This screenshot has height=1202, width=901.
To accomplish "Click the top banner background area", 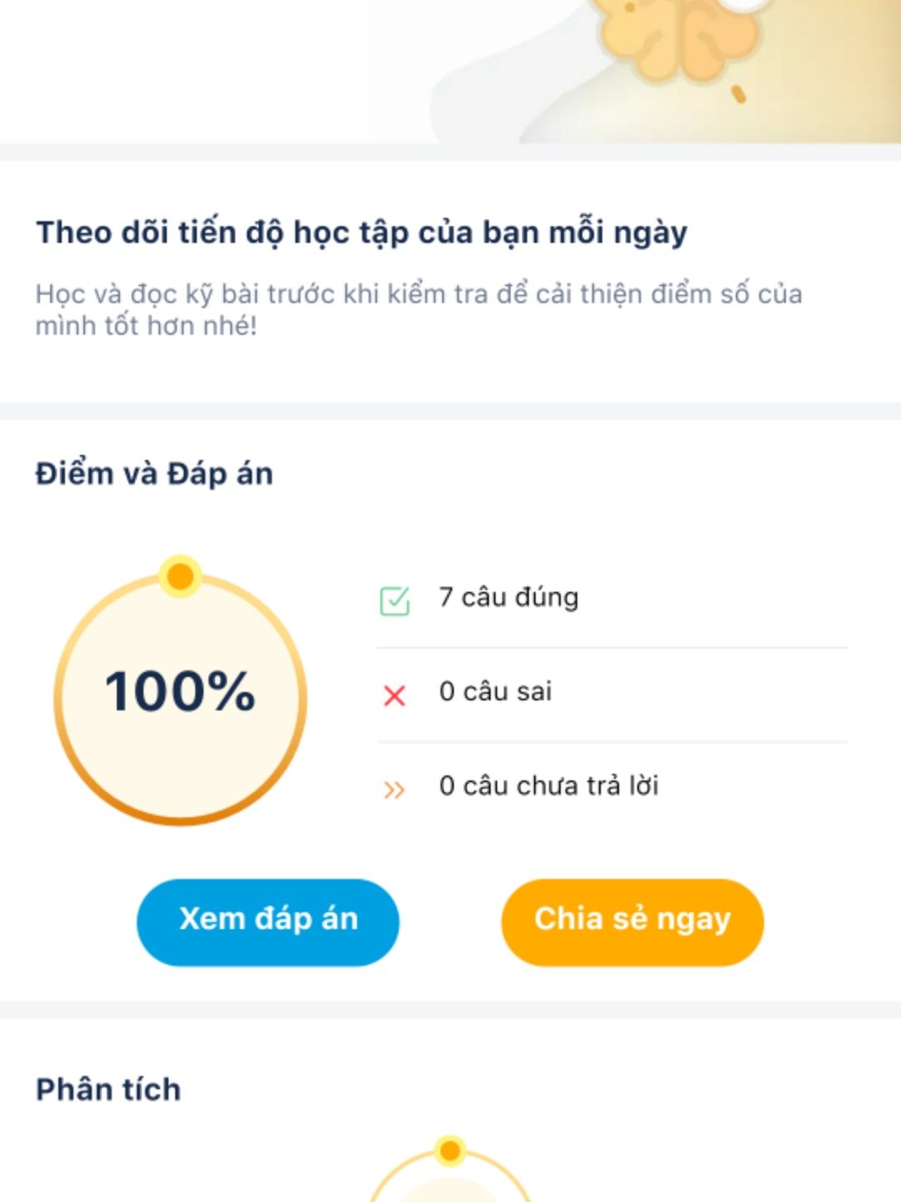I will coord(450,72).
